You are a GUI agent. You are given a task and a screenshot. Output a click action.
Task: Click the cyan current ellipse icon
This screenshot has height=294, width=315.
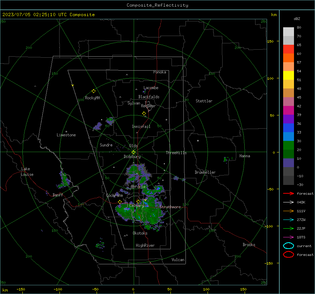pyautogui.click(x=288, y=246)
